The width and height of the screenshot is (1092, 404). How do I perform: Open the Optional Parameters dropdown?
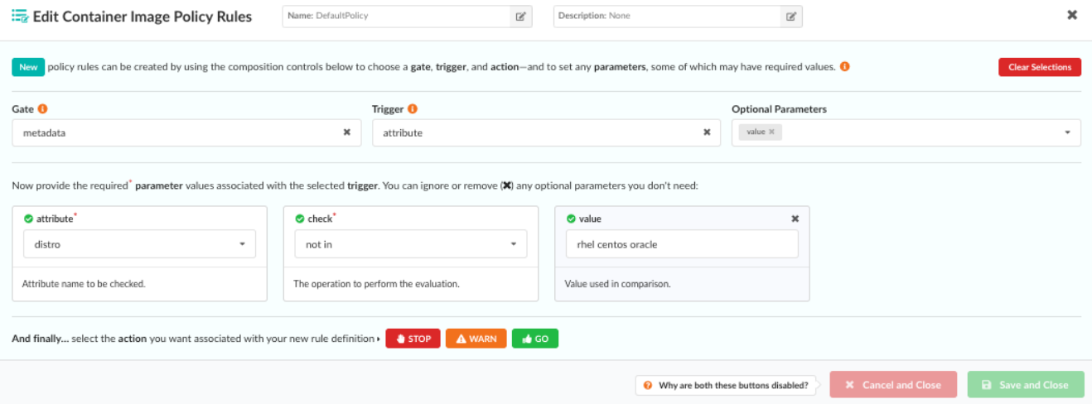(1067, 132)
